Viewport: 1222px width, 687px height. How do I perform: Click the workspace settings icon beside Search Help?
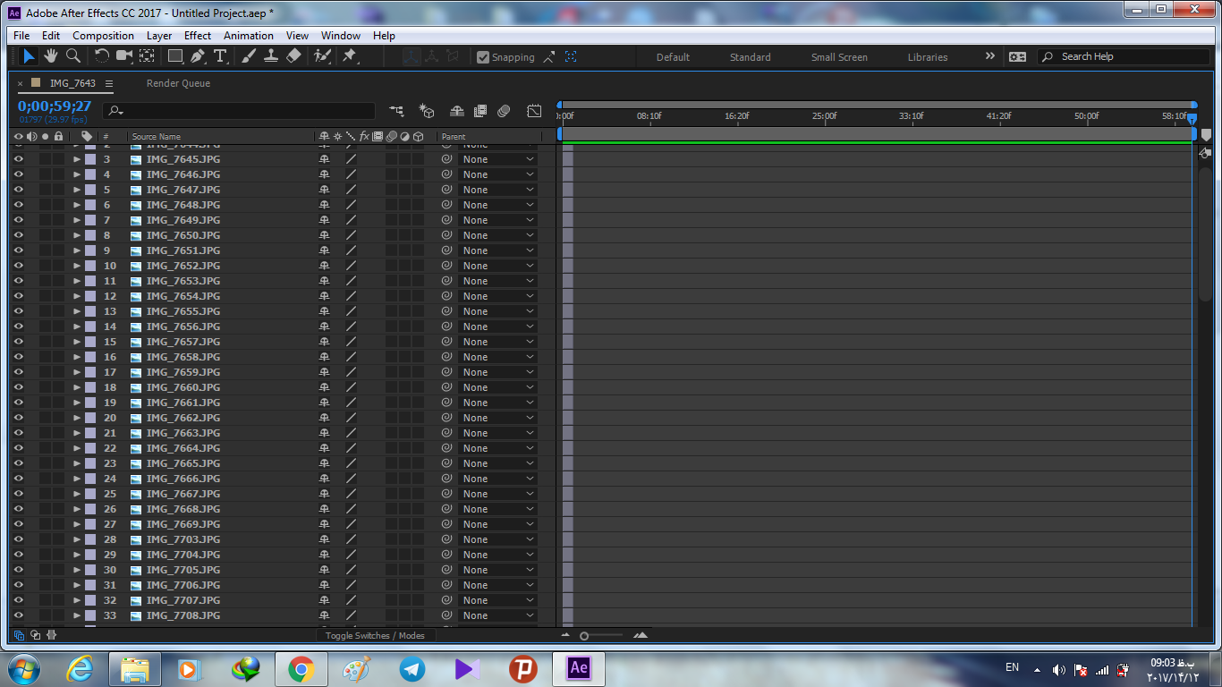coord(1017,56)
